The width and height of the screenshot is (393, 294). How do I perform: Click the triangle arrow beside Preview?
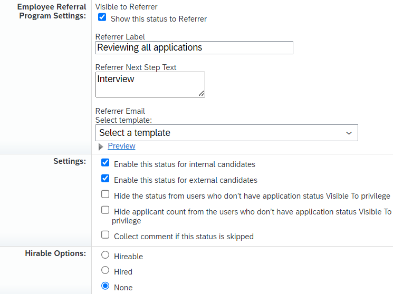click(101, 146)
